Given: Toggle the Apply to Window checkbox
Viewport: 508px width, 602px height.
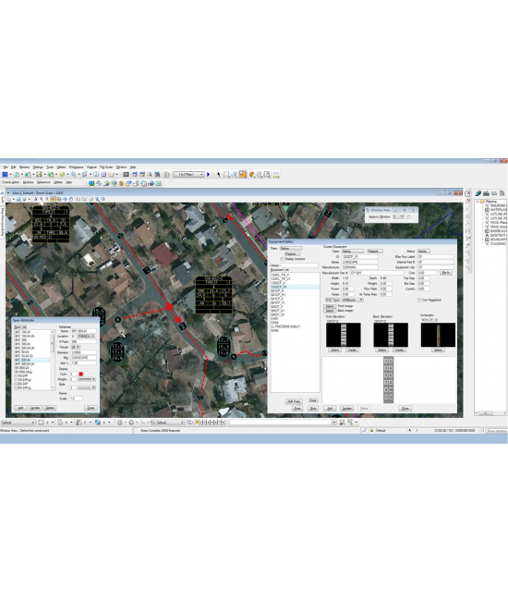Looking at the screenshot, I should tap(409, 217).
